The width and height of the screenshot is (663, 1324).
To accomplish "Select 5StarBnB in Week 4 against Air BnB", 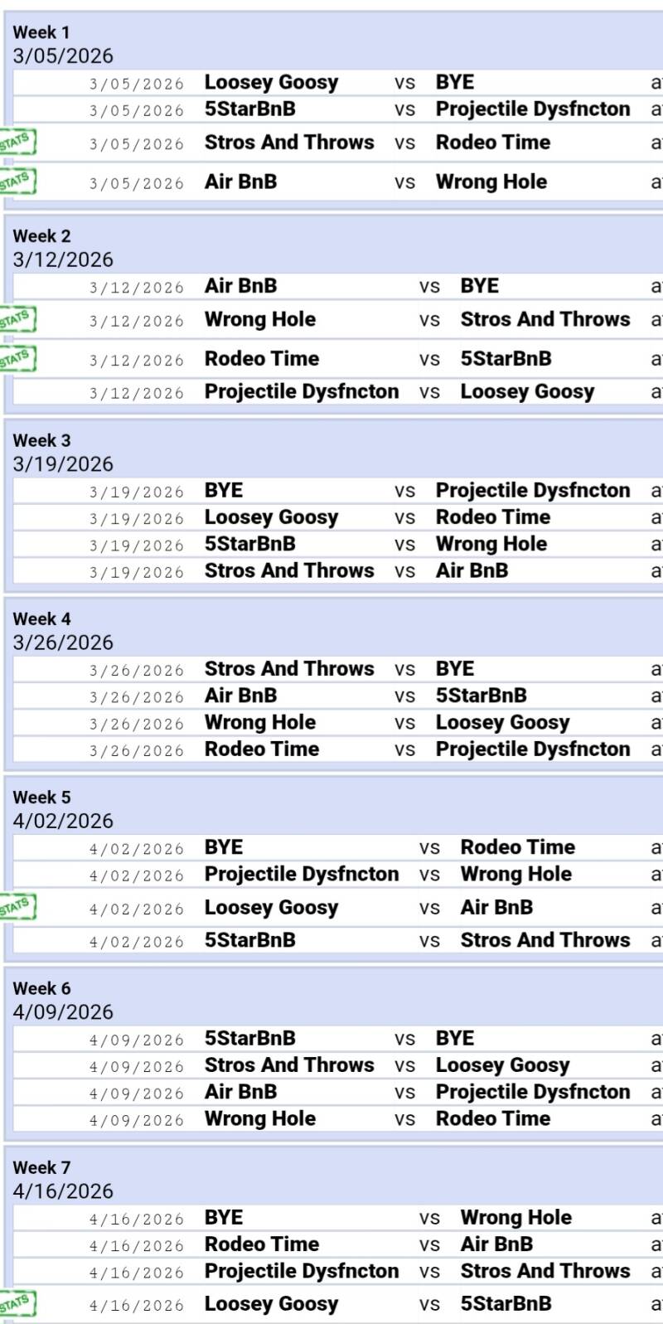I will [x=481, y=696].
